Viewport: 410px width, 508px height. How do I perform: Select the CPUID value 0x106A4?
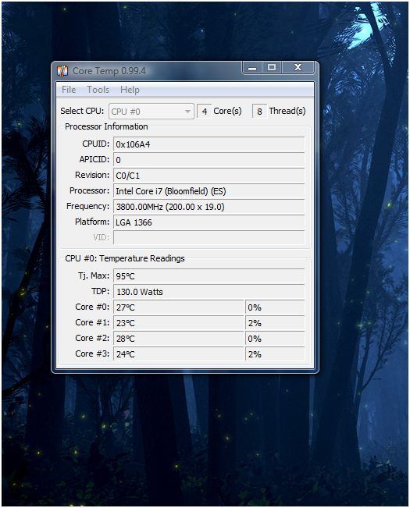pyautogui.click(x=209, y=144)
